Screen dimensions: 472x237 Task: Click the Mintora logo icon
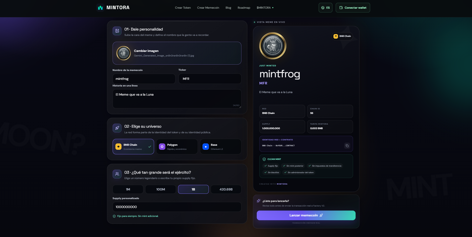point(100,8)
